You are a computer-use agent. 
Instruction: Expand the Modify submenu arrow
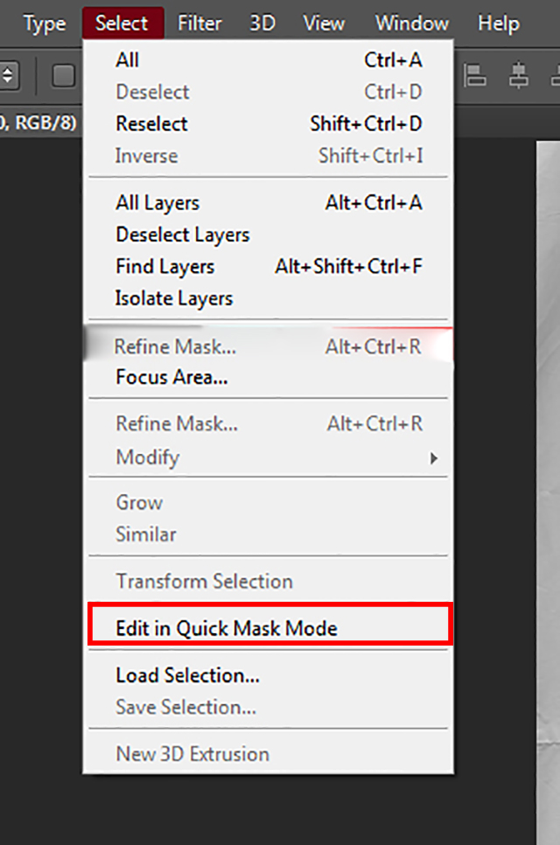(433, 457)
